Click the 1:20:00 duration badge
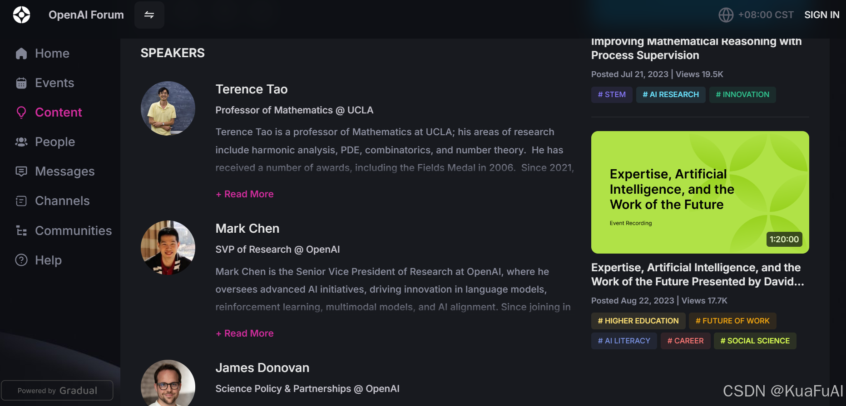This screenshot has width=846, height=406. pyautogui.click(x=784, y=240)
